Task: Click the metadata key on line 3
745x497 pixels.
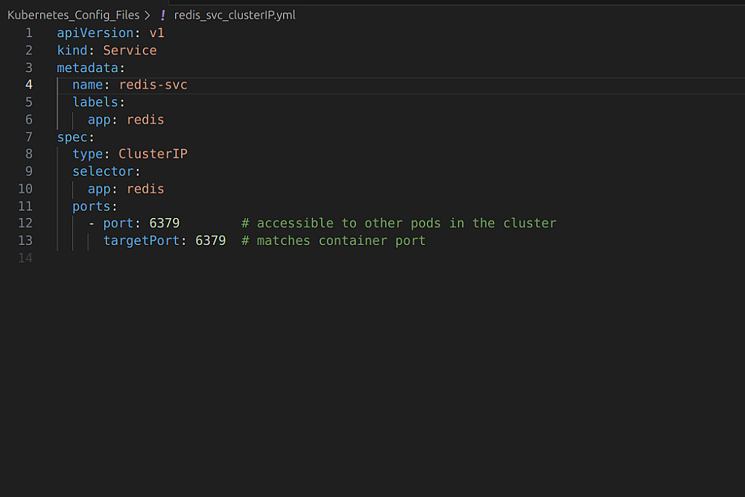Action: 87,68
